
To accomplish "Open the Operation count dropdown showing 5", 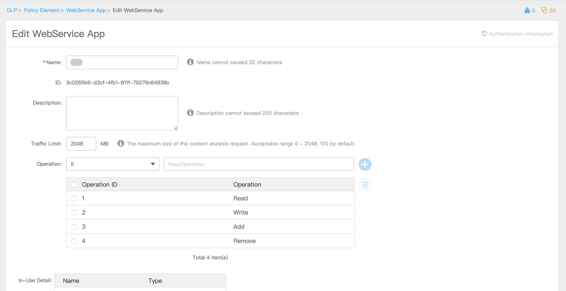I will click(113, 164).
